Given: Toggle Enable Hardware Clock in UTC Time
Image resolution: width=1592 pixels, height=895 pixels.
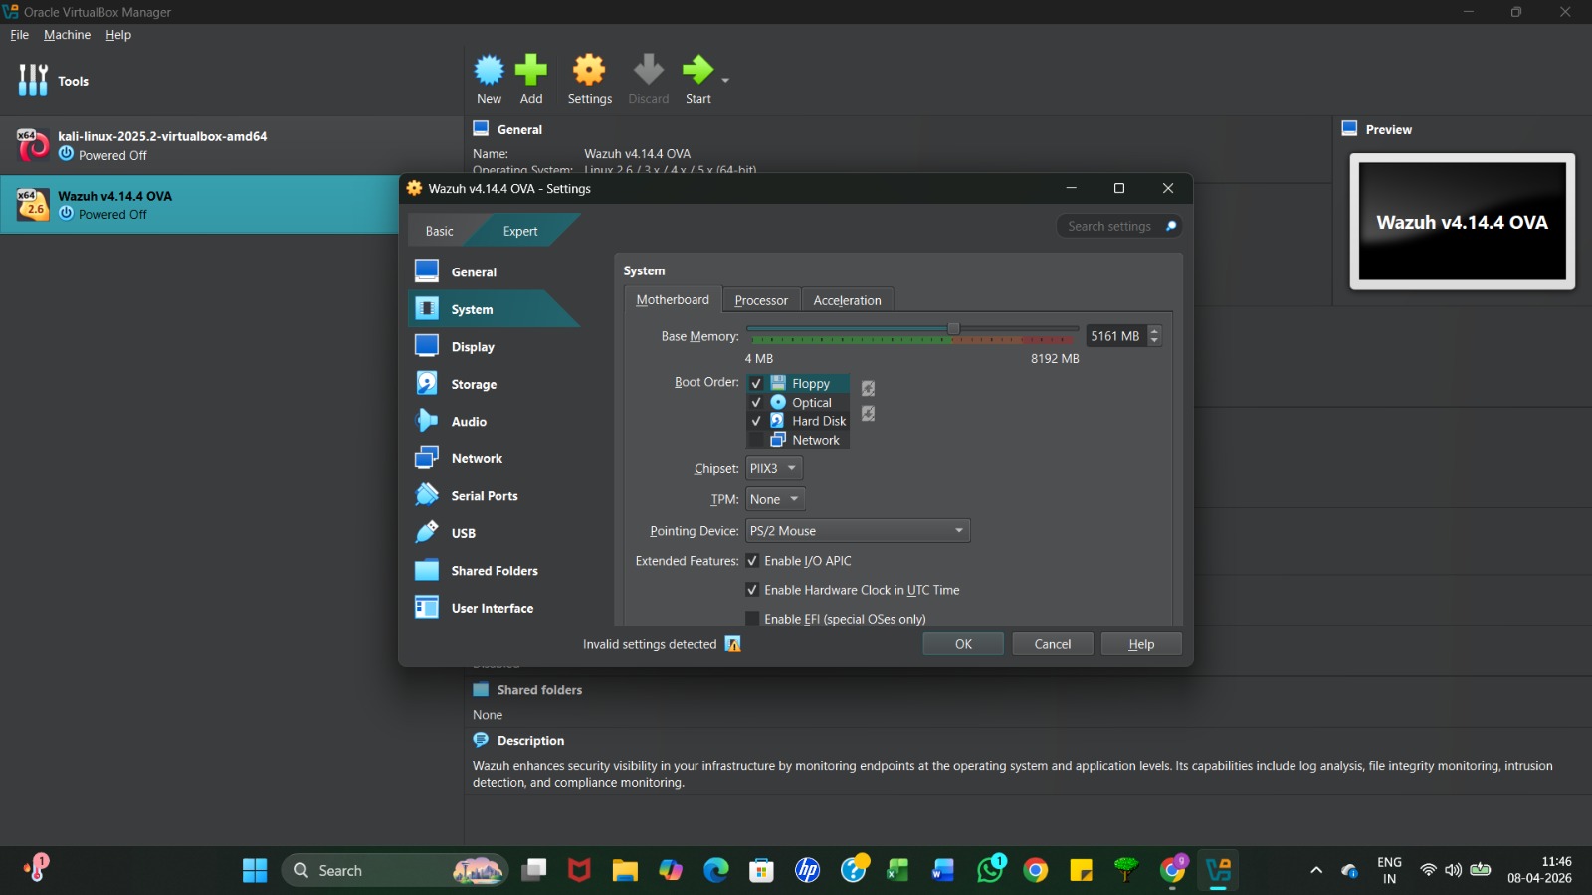Looking at the screenshot, I should click(752, 590).
